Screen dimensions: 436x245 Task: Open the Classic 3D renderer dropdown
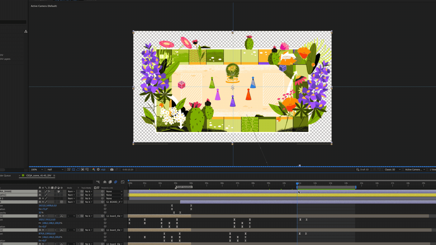pyautogui.click(x=392, y=169)
